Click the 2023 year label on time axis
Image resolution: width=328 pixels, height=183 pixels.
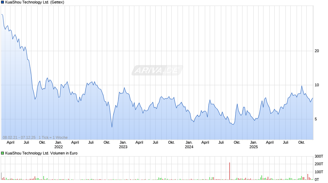click(x=123, y=147)
